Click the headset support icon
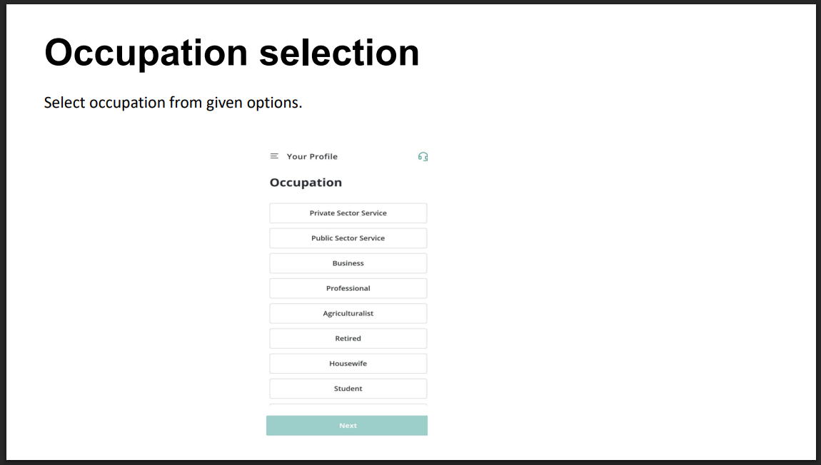 [423, 157]
